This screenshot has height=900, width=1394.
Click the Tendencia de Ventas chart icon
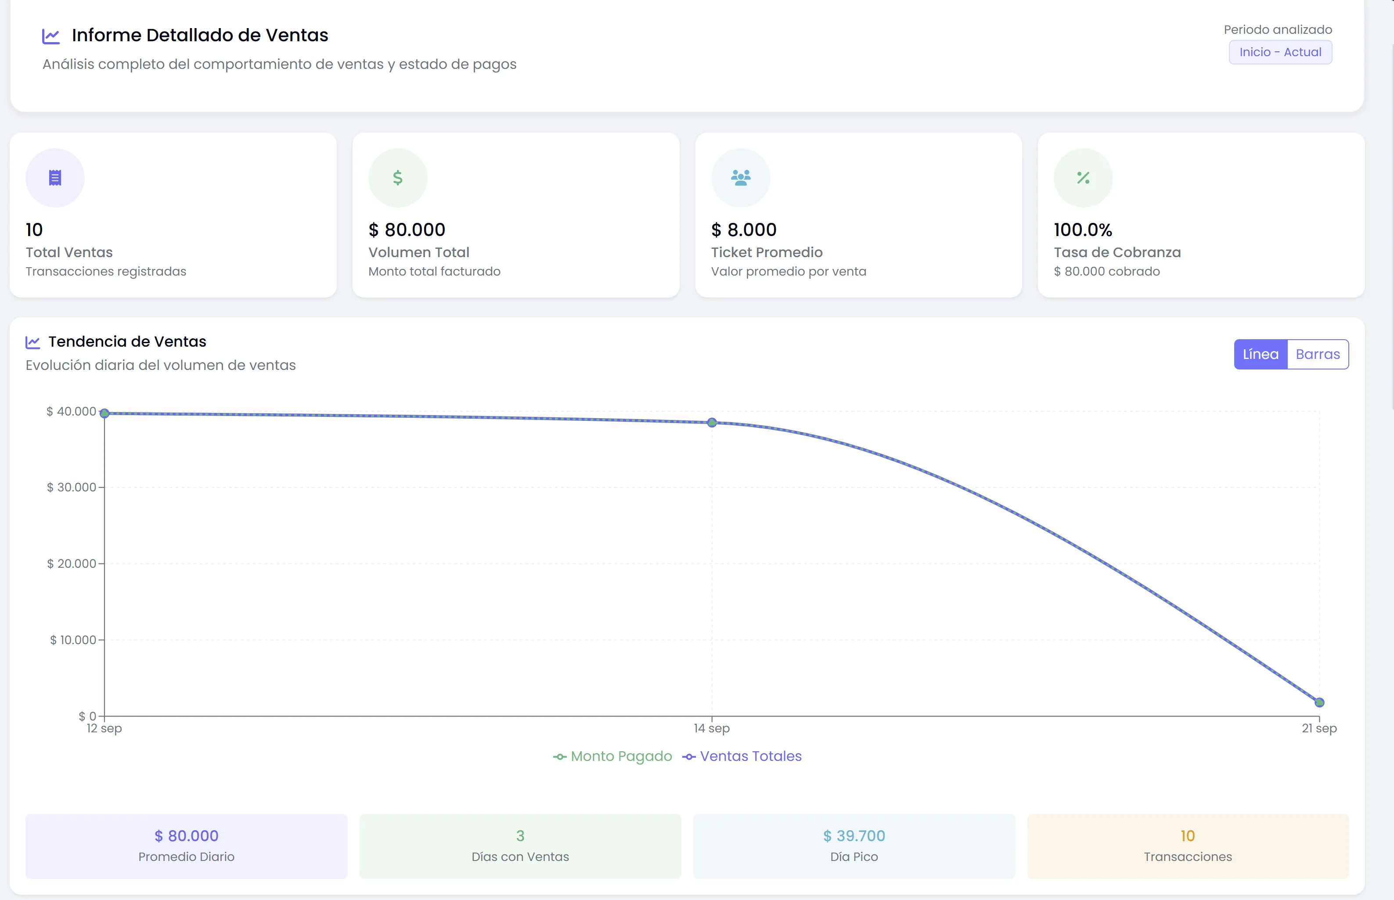tap(33, 342)
